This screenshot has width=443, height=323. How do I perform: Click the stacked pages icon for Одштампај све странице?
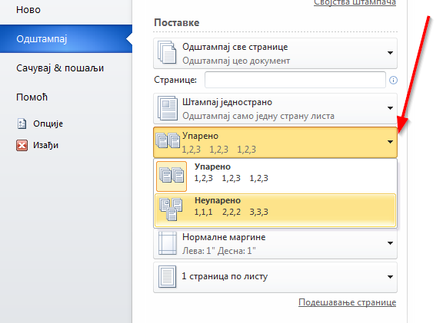[x=167, y=53]
